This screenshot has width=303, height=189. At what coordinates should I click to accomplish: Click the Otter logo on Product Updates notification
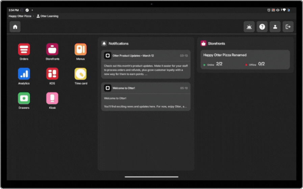click(x=108, y=56)
